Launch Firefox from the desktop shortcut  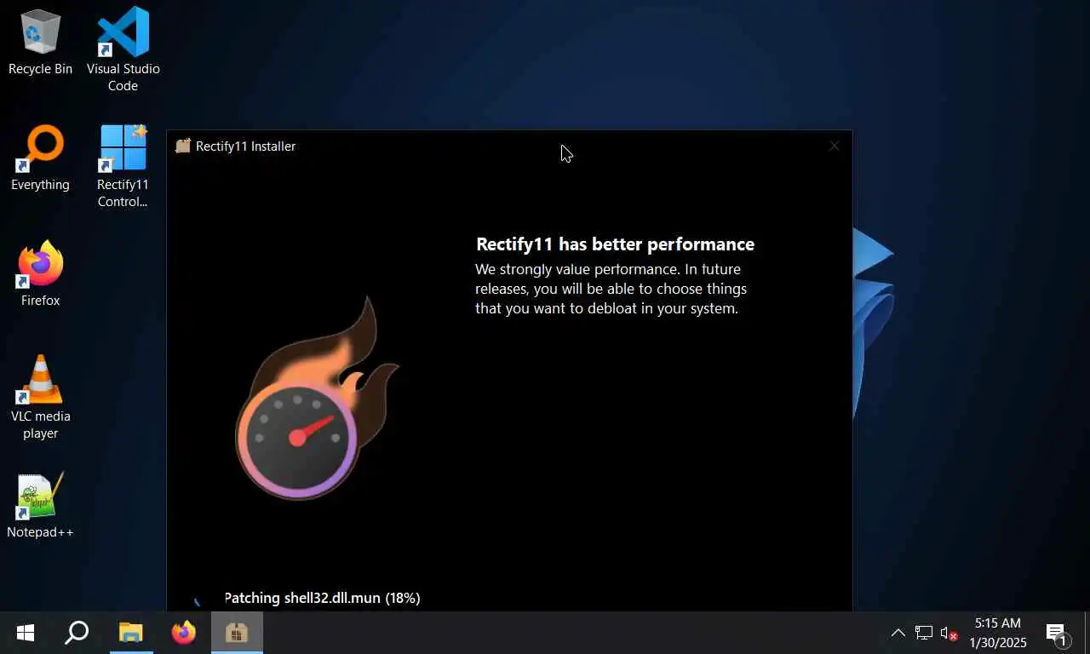40,274
